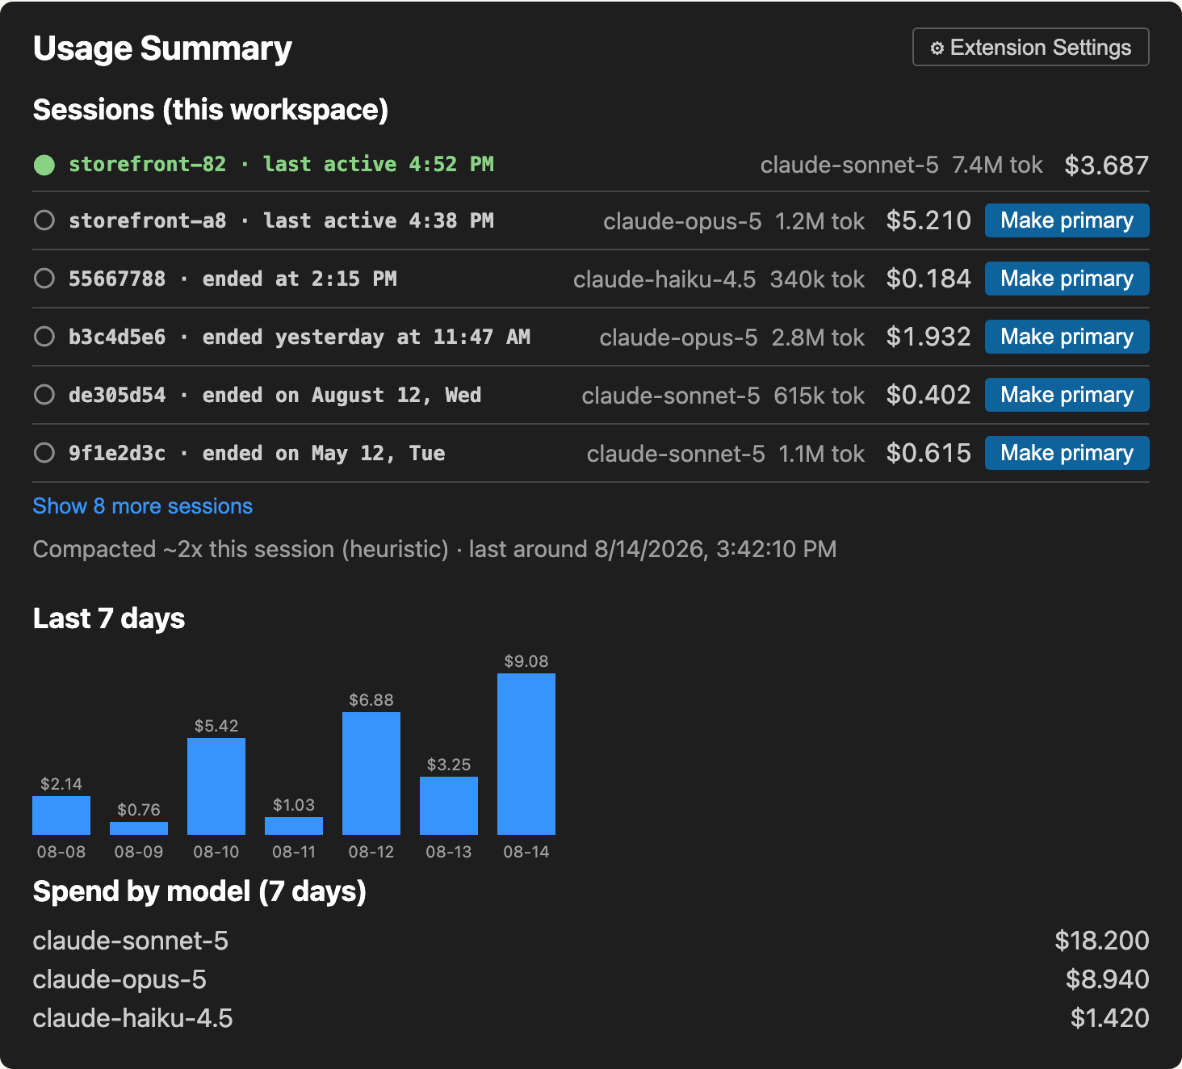Click the $18.200 model spend total
The width and height of the screenshot is (1182, 1069).
coord(1102,941)
